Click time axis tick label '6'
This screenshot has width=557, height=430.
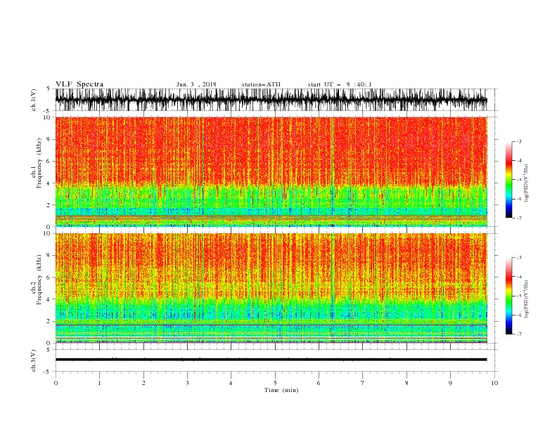tap(319, 383)
